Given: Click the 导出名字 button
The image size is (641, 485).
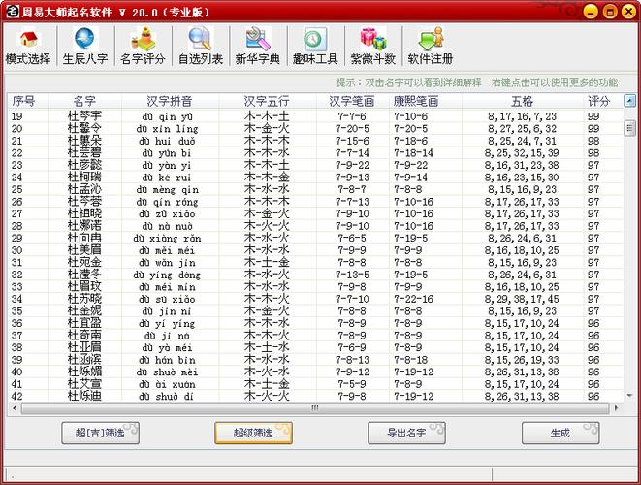Looking at the screenshot, I should point(406,433).
